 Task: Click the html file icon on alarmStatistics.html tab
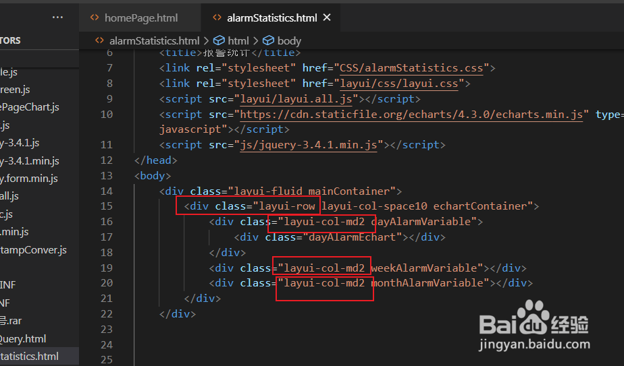tap(217, 18)
